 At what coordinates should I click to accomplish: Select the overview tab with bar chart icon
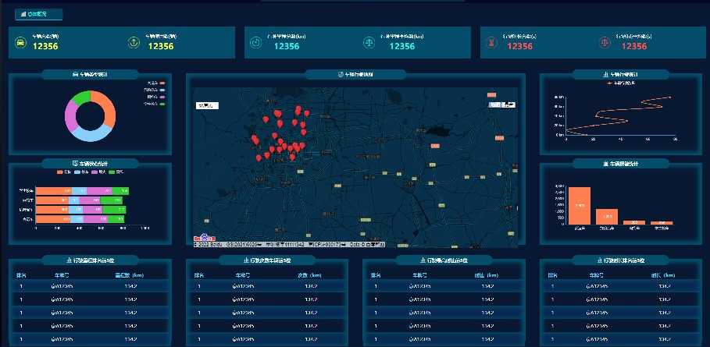[38, 15]
